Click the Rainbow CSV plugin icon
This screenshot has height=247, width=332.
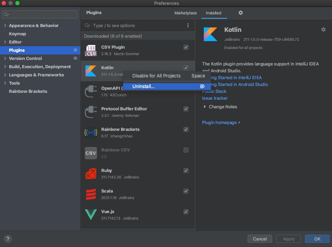click(91, 153)
